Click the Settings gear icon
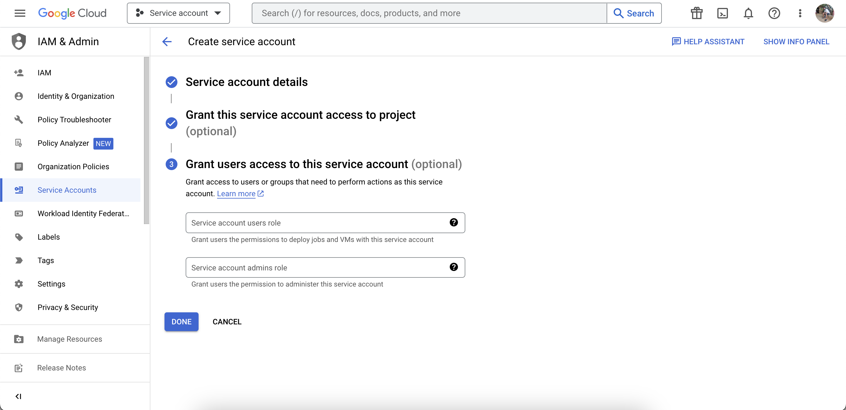The width and height of the screenshot is (846, 410). pos(19,284)
